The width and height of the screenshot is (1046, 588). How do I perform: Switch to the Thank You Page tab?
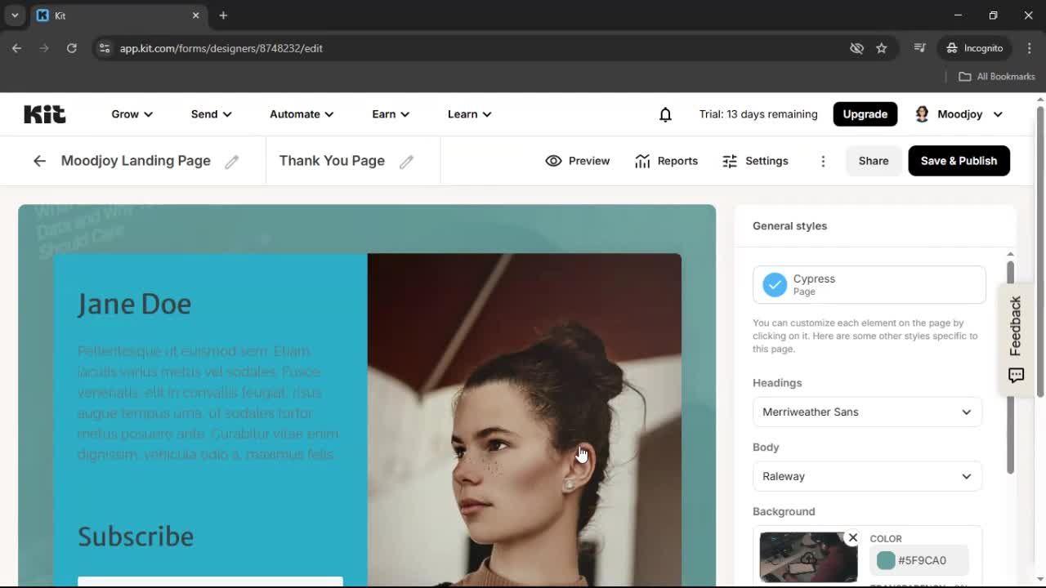coord(332,161)
